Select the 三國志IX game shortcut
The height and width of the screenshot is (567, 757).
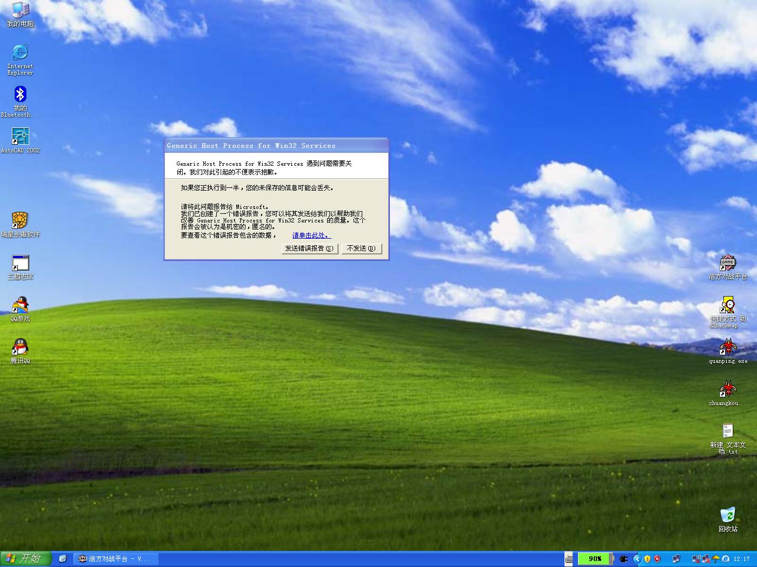click(x=20, y=267)
